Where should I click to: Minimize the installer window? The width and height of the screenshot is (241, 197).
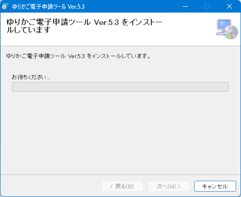[x=185, y=6]
